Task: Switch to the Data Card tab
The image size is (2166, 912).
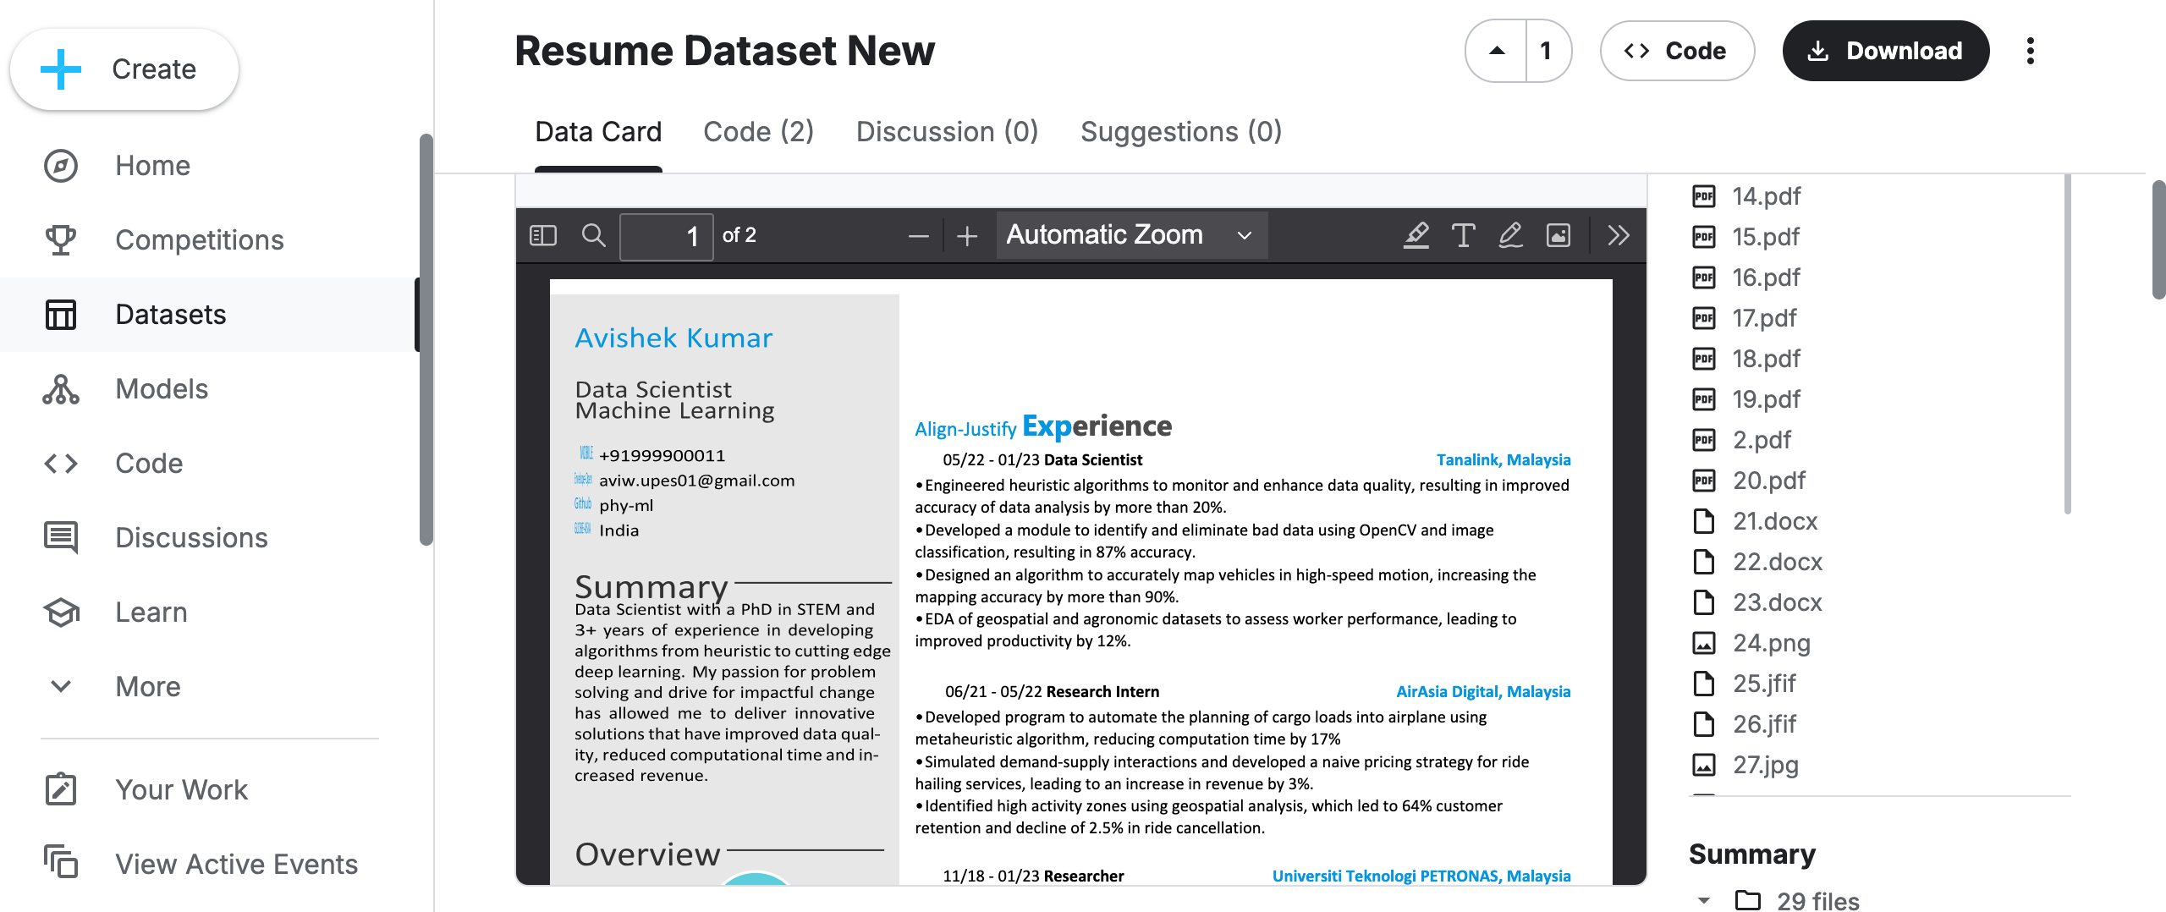Action: tap(598, 132)
